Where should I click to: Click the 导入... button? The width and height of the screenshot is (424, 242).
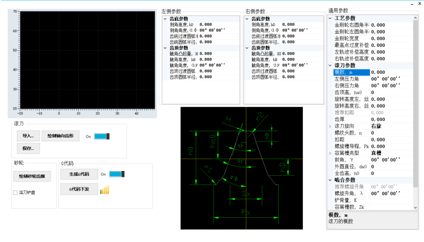click(28, 136)
